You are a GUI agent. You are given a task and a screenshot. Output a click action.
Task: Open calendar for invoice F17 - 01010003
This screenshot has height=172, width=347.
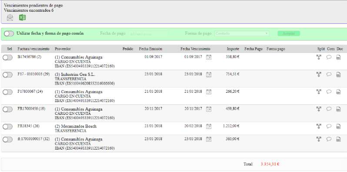coord(209,75)
